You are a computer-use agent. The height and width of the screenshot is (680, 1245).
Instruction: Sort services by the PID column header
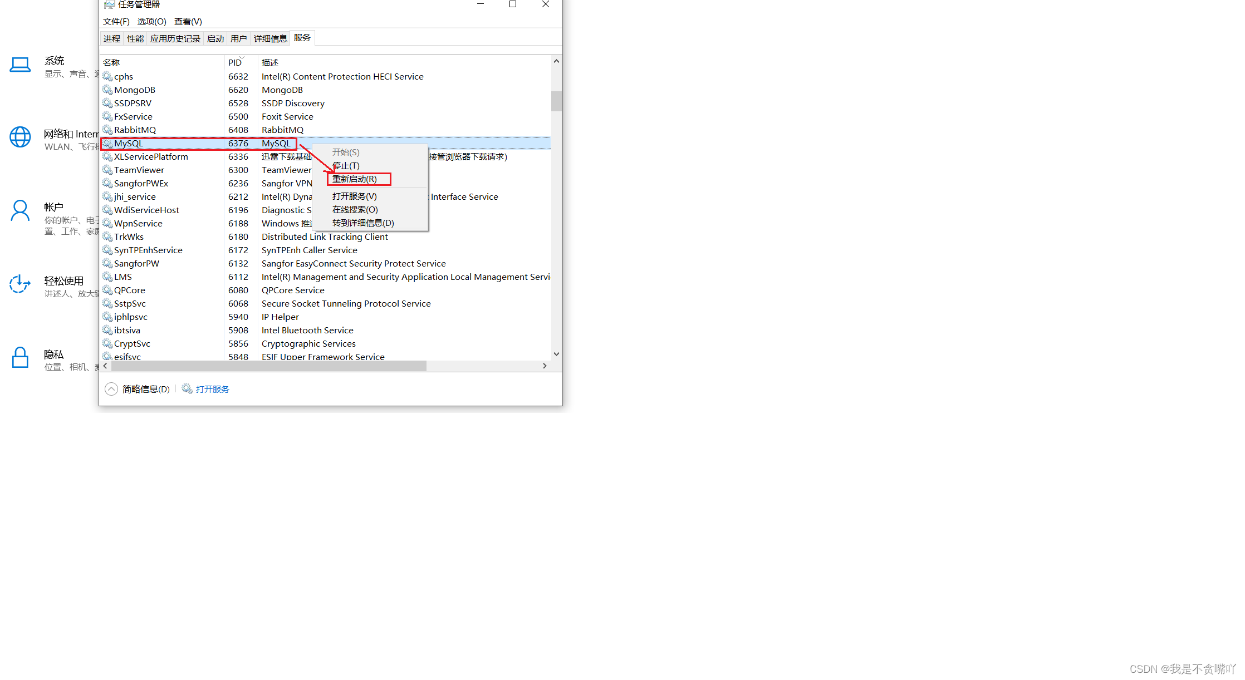click(x=241, y=62)
